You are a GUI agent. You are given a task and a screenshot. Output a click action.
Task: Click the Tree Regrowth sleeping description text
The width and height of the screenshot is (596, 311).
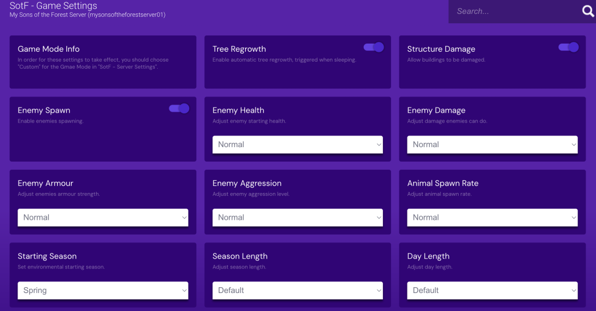click(x=284, y=60)
